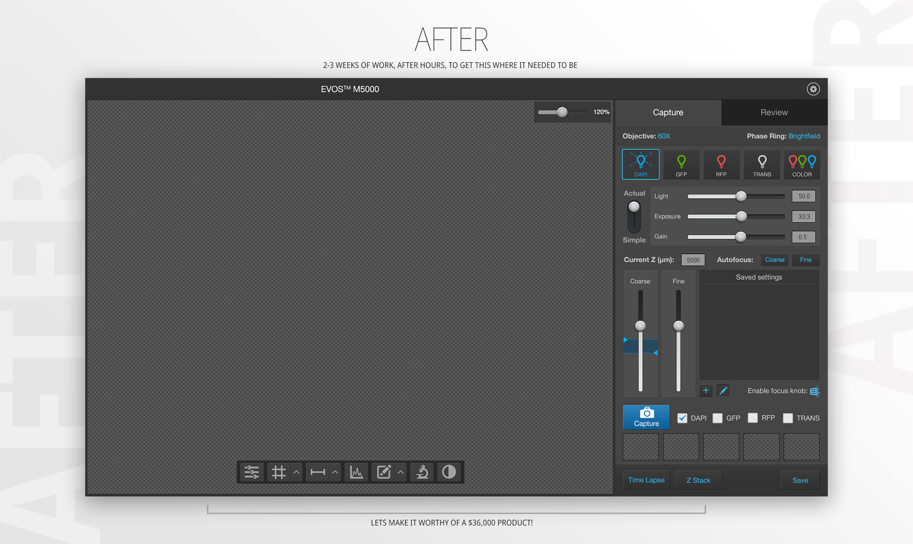Click the microscope icon in toolbar

pos(422,472)
